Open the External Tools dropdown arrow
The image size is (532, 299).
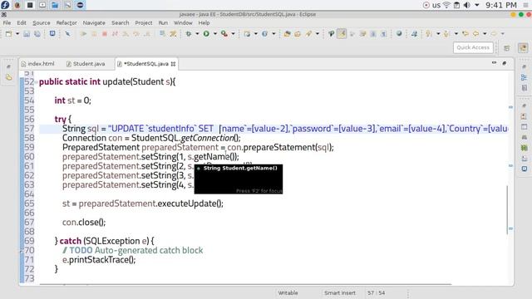(x=233, y=33)
